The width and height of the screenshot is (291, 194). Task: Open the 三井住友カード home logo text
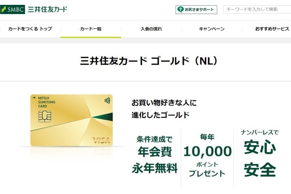48,9
